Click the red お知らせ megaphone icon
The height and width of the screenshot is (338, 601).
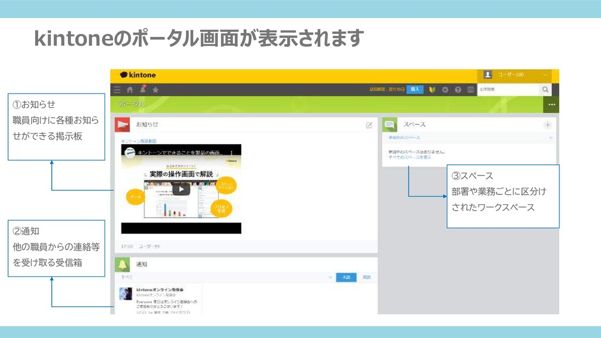122,124
